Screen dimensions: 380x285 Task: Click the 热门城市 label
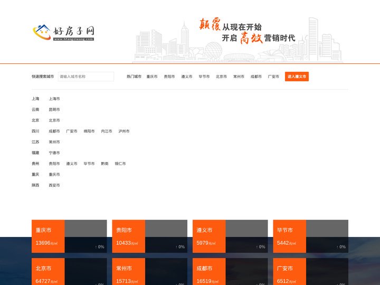(134, 77)
